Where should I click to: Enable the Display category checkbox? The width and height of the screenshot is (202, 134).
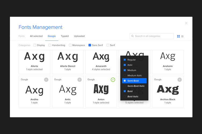coord(35,45)
